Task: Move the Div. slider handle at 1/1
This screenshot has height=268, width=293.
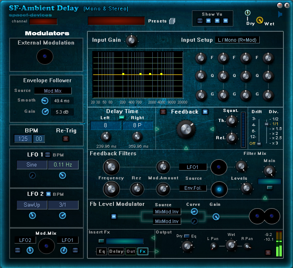Action: click(x=267, y=124)
